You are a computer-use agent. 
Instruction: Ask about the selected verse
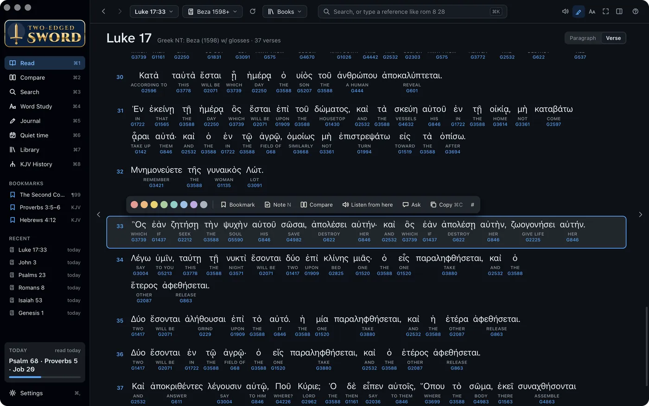(x=412, y=205)
